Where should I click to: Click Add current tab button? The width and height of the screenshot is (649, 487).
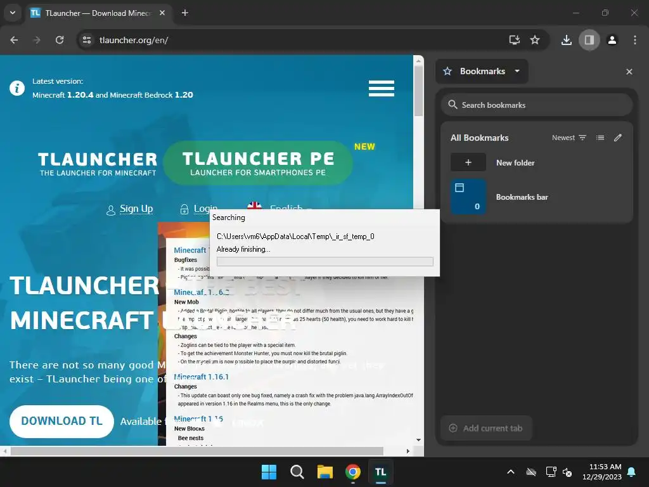pyautogui.click(x=486, y=428)
